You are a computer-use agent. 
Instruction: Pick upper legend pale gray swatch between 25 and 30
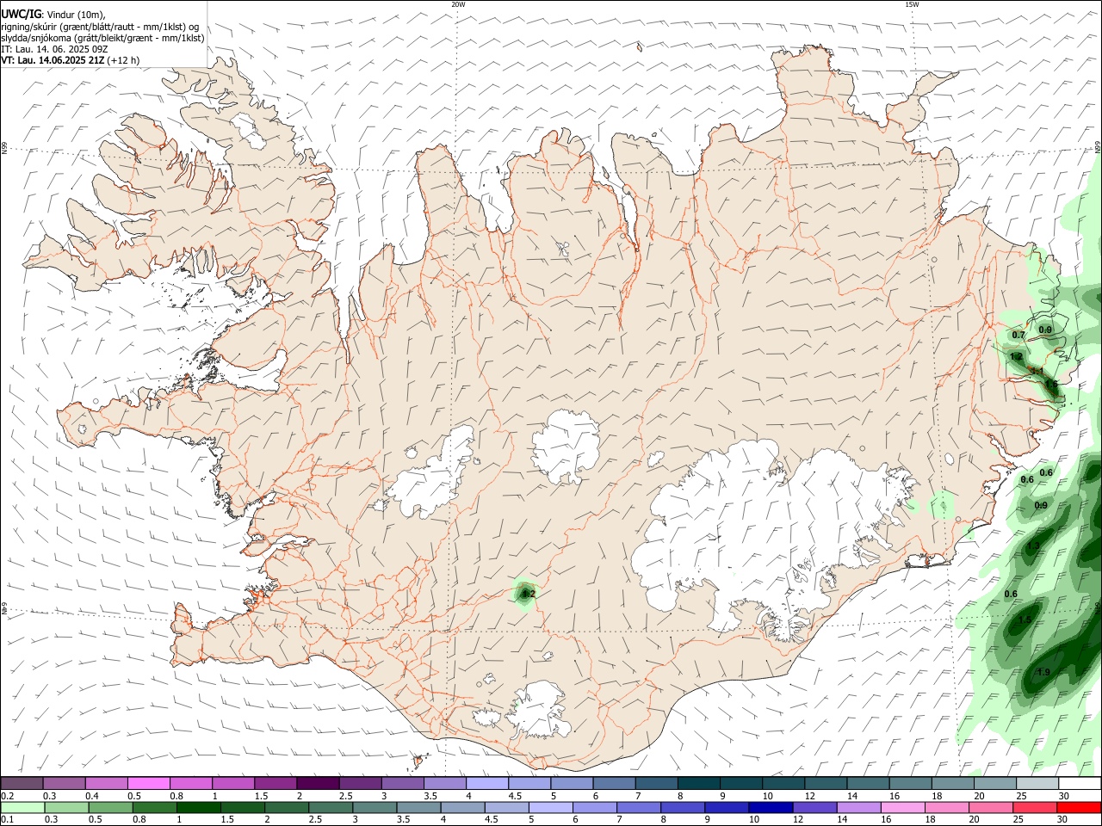(x=1037, y=783)
